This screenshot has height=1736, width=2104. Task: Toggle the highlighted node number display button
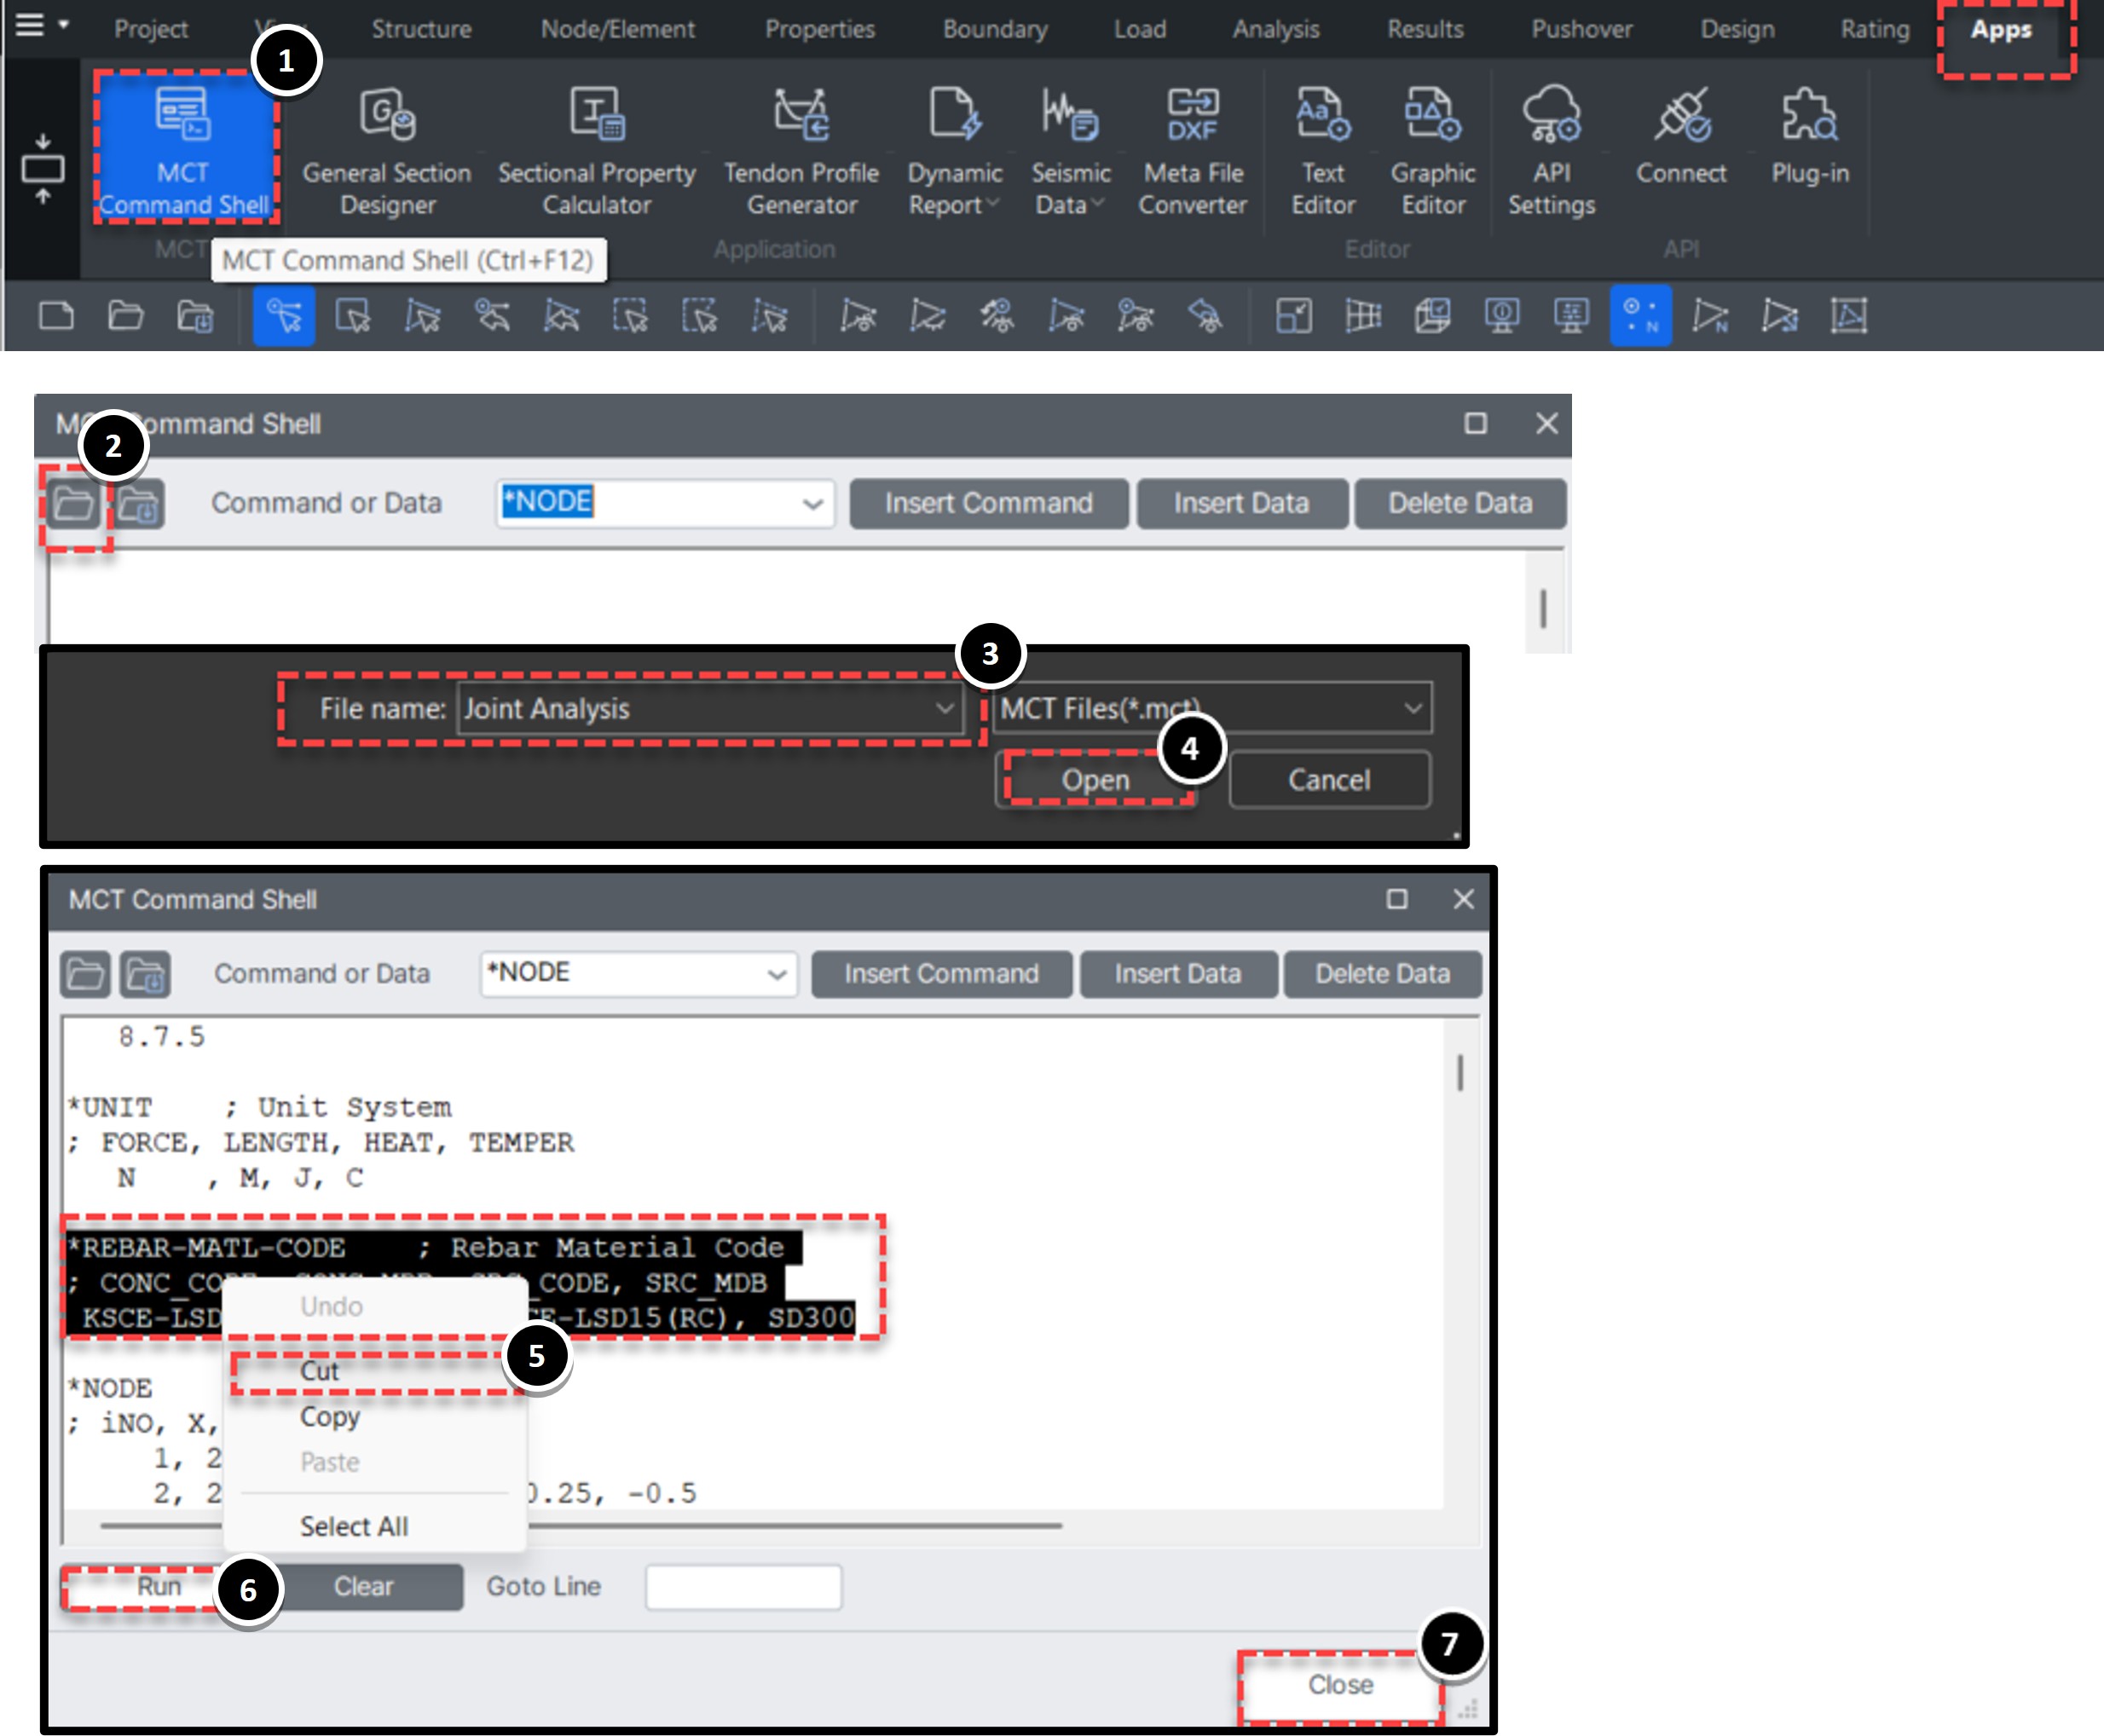(x=1639, y=317)
